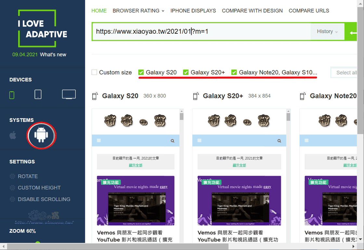Choose the Apple system icon

[13, 135]
